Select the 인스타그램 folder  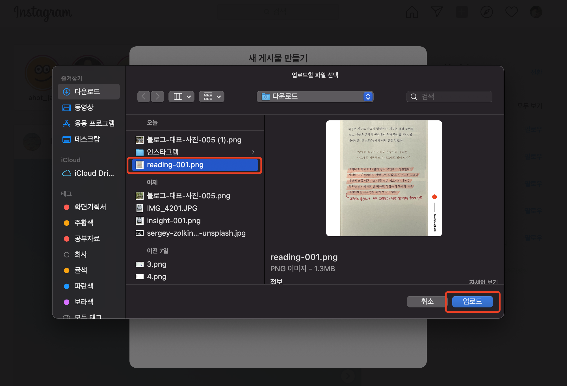(195, 152)
